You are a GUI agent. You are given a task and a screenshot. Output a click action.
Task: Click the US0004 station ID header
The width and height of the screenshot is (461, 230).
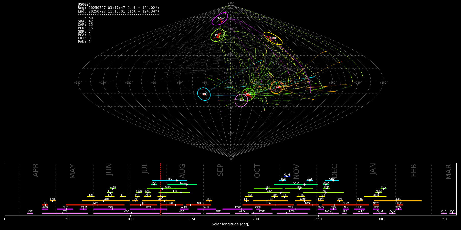pyautogui.click(x=84, y=4)
